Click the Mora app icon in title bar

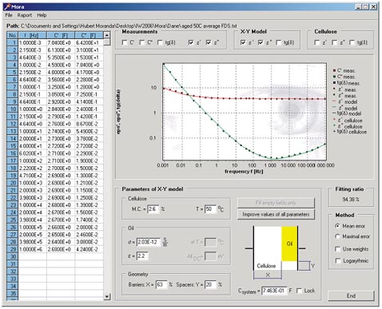[7, 6]
